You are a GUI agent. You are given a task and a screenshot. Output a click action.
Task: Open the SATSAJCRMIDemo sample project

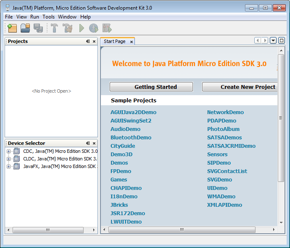click(232, 146)
